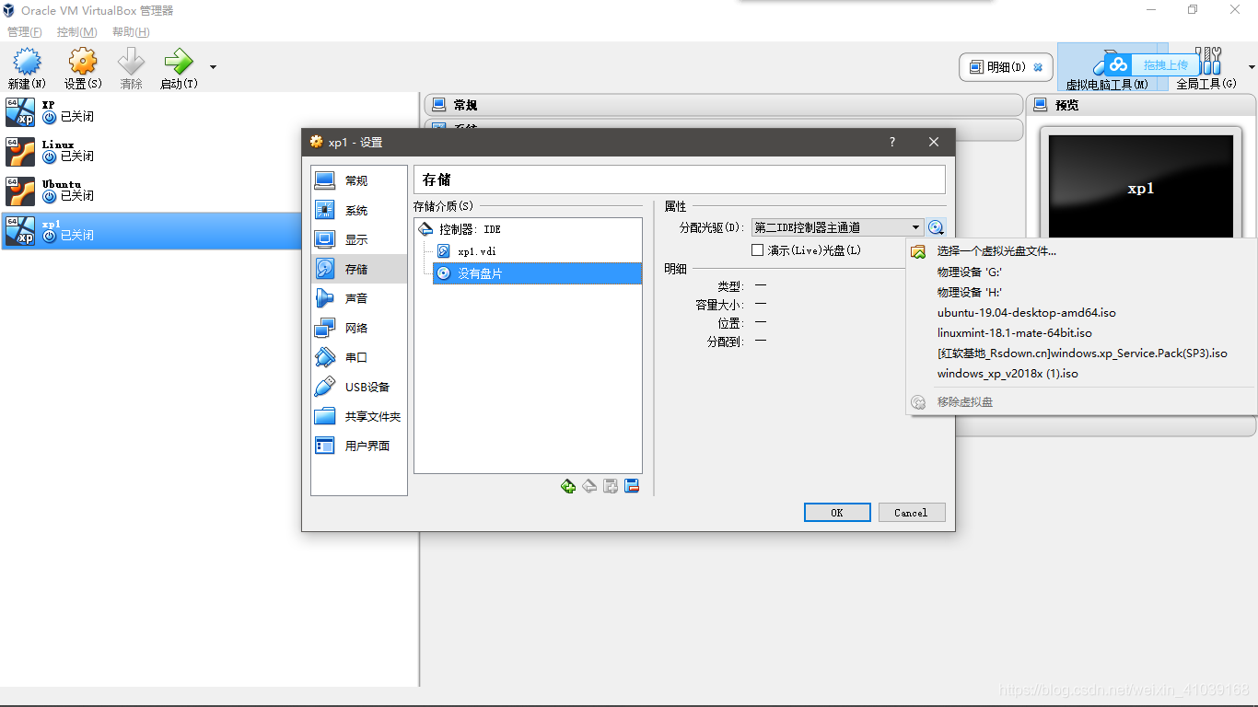Viewport: 1258px width, 707px height.
Task: Choose 选择一个虚拟光盘文件... menu entry
Action: click(x=1081, y=251)
